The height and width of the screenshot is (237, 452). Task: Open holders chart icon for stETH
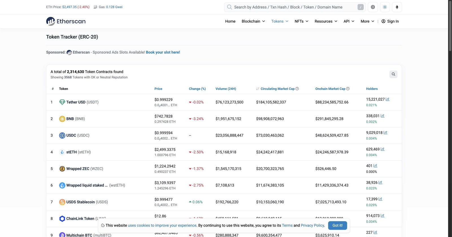click(383, 149)
